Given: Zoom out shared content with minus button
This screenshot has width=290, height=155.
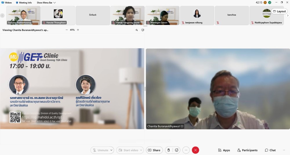Looking at the screenshot, I should point(67,30).
